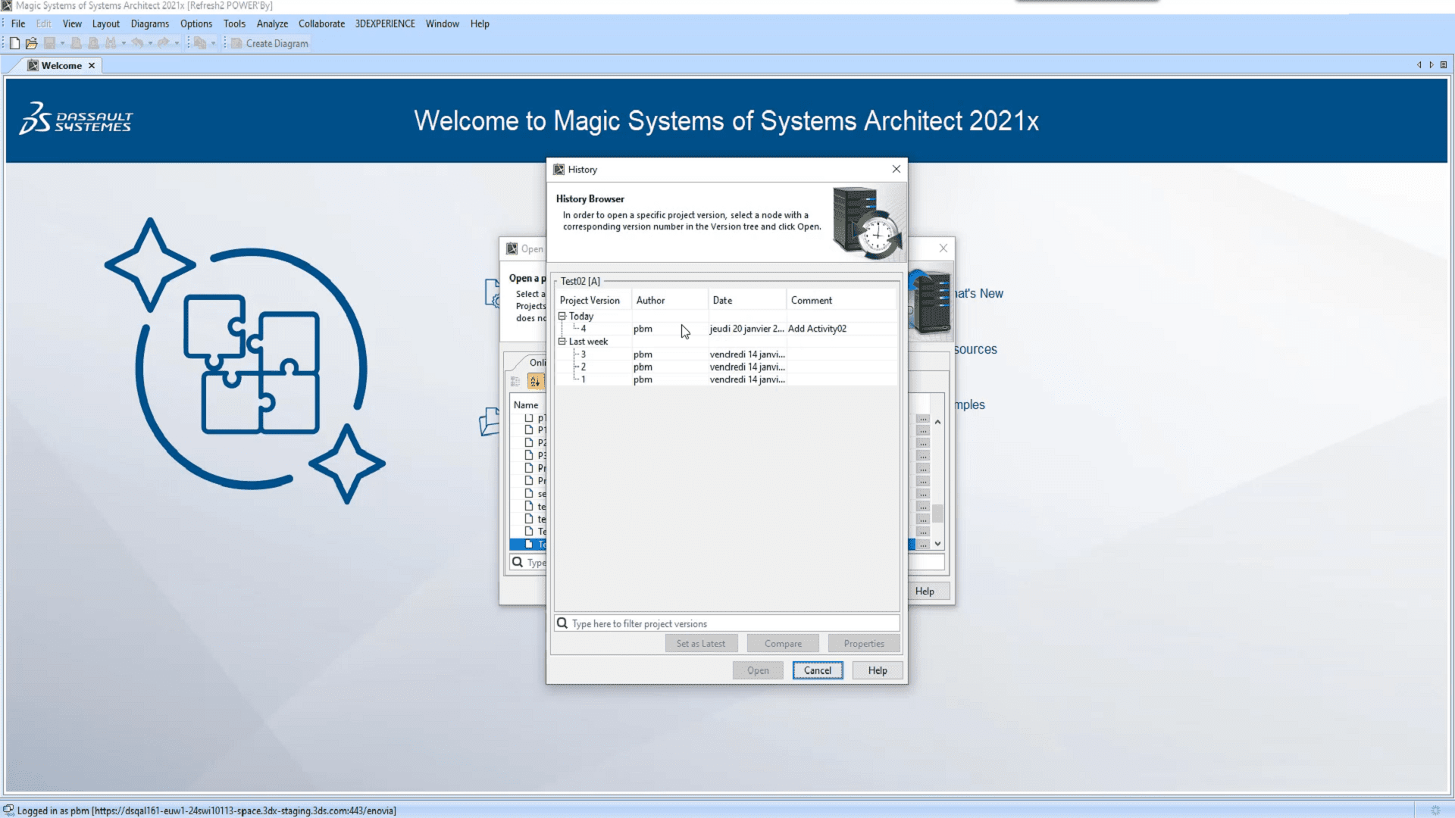The height and width of the screenshot is (818, 1455).
Task: Click the next tab arrow at top right
Action: [x=1432, y=65]
